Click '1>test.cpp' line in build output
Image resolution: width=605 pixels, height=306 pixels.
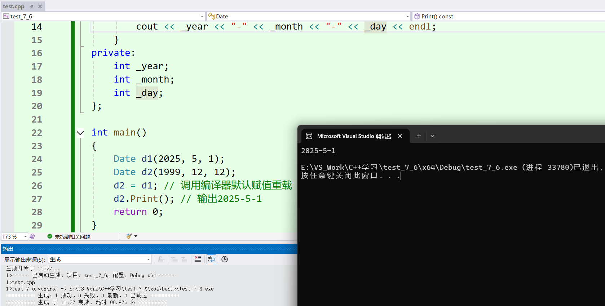(x=21, y=282)
